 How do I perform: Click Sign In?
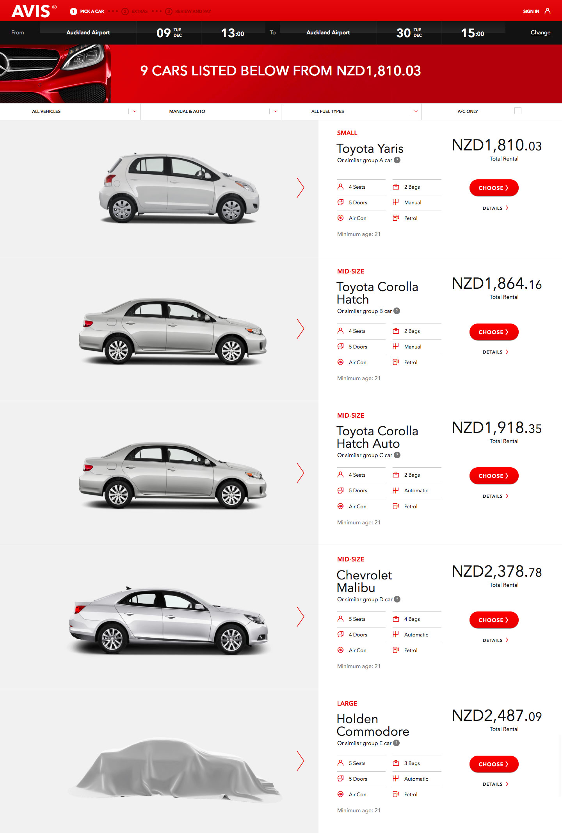coord(531,11)
